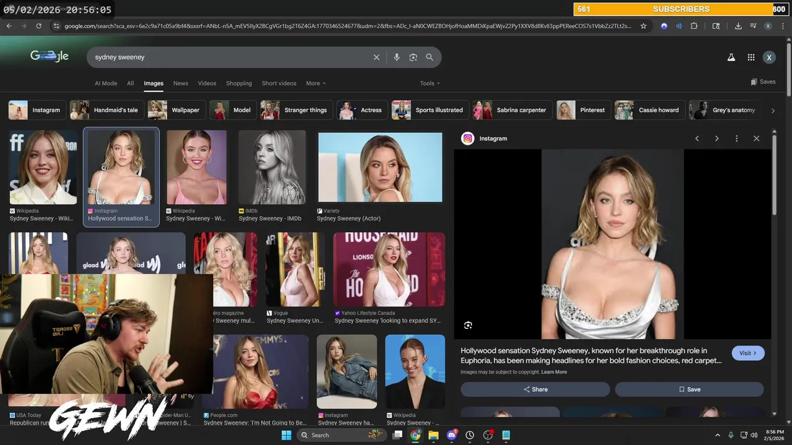Screen dimensions: 792x445
Task: Select the Images tab
Action: 153,83
